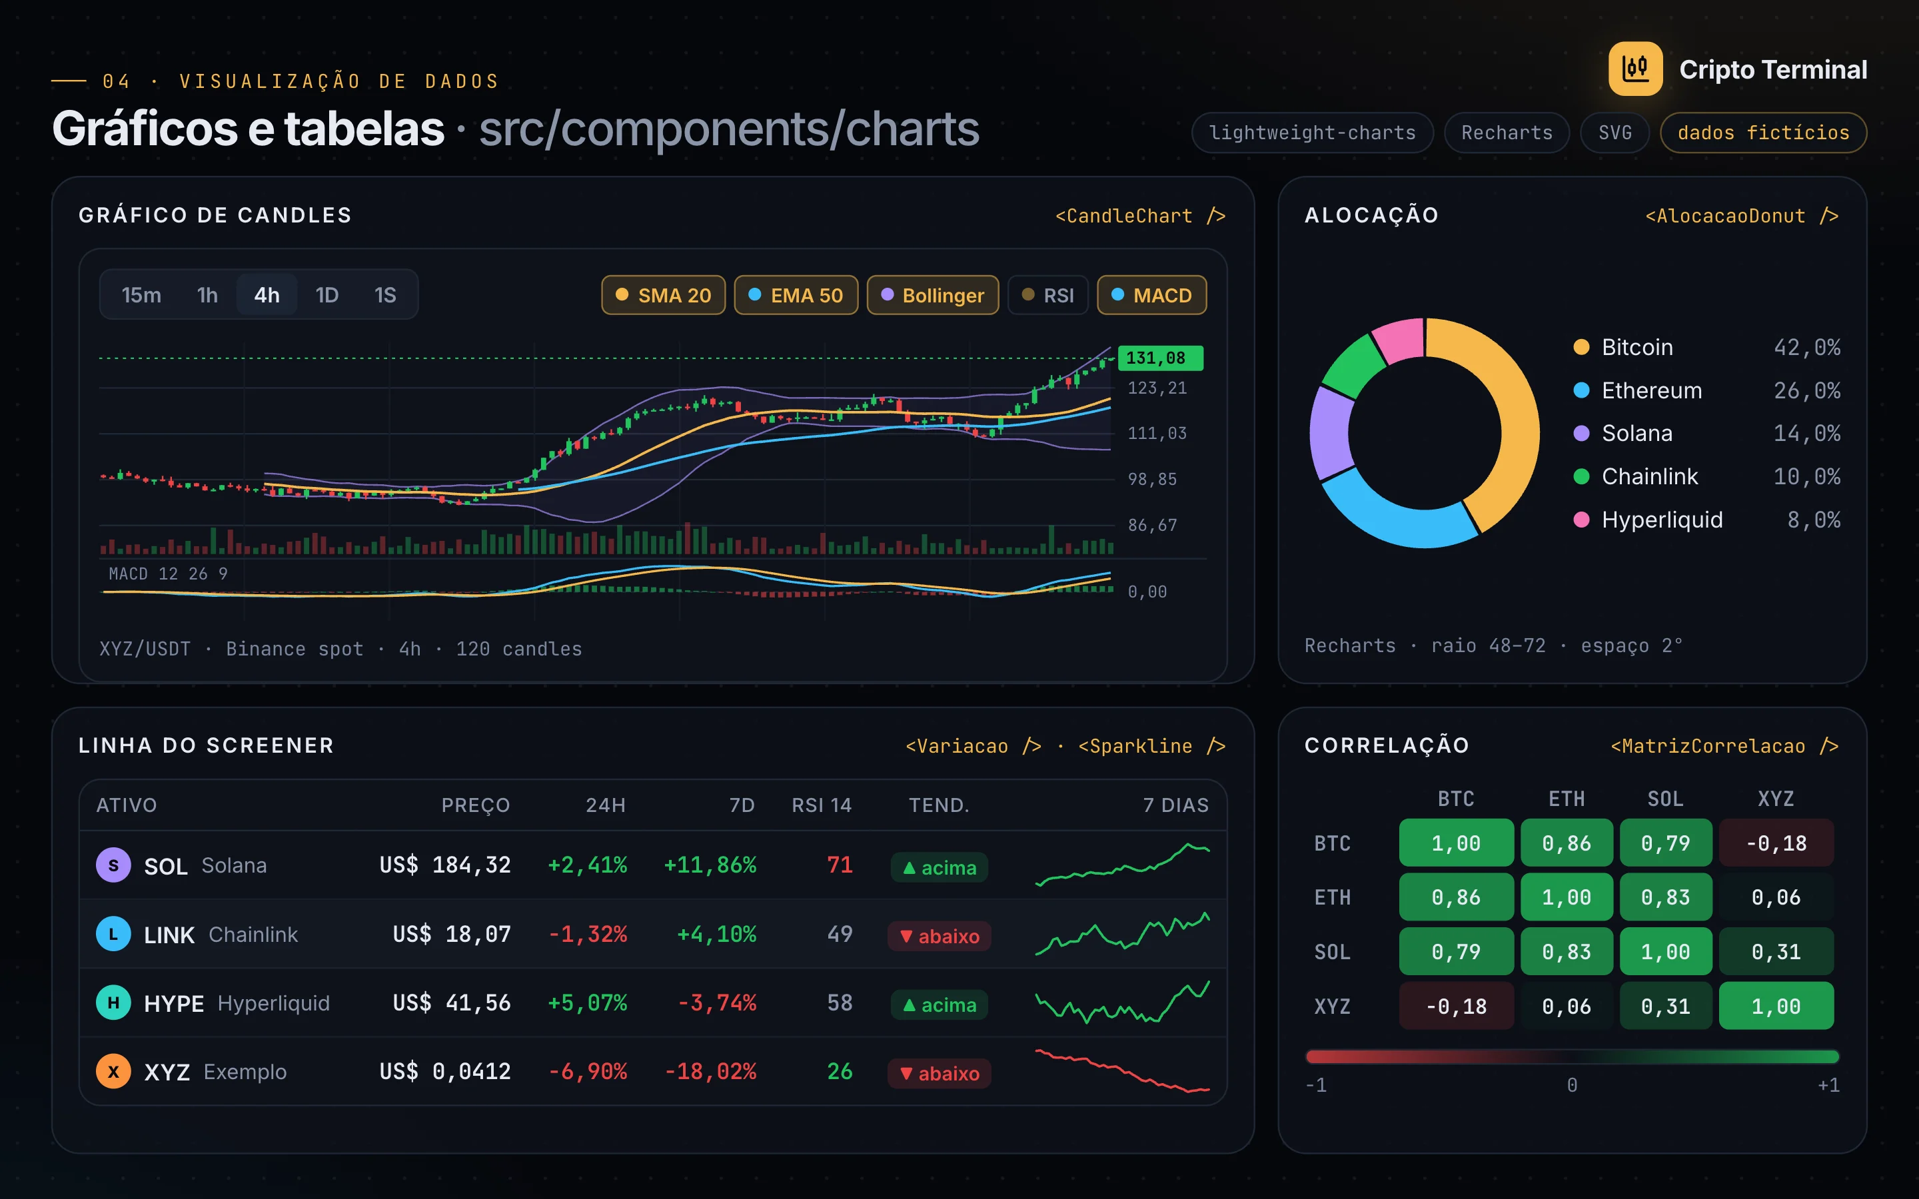Viewport: 1919px width, 1199px height.
Task: Click the LINK 7-day sparkline
Action: pos(1122,934)
